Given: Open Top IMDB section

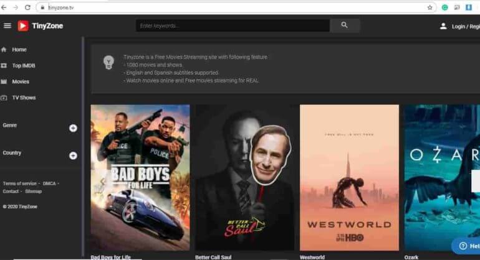Looking at the screenshot, I should [24, 66].
